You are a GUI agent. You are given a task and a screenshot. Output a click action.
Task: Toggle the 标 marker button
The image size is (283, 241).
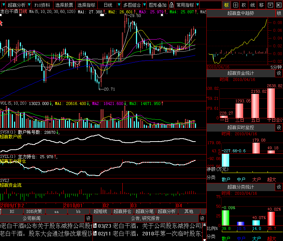coord(226,5)
